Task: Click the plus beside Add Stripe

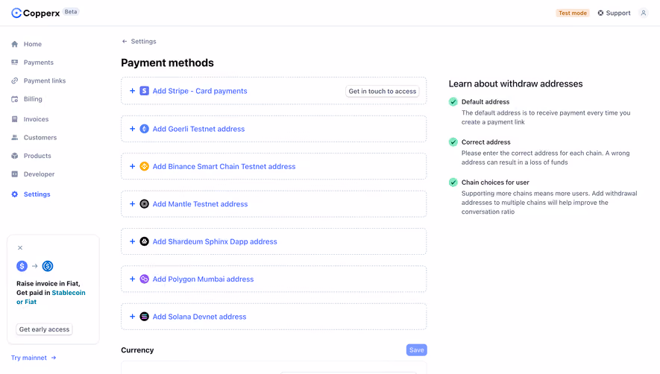Action: tap(132, 91)
